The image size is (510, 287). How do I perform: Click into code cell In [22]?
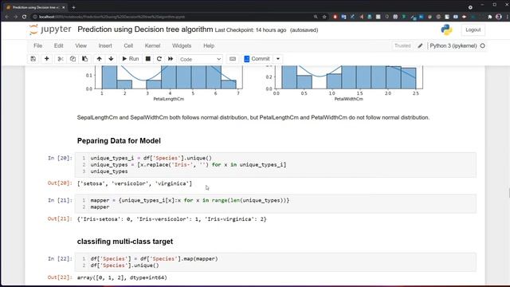pyautogui.click(x=275, y=262)
